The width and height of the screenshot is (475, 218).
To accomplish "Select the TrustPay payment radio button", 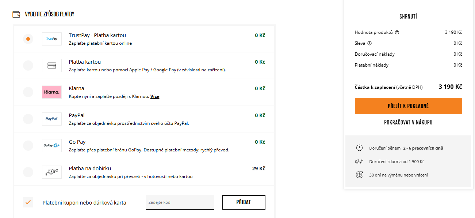I will coord(28,39).
